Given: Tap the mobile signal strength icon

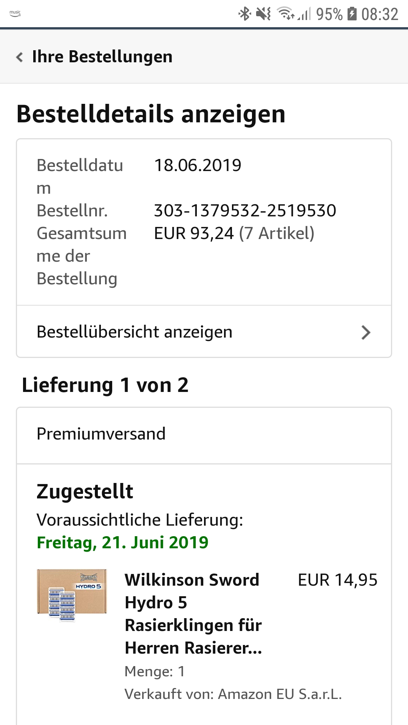Looking at the screenshot, I should point(304,14).
